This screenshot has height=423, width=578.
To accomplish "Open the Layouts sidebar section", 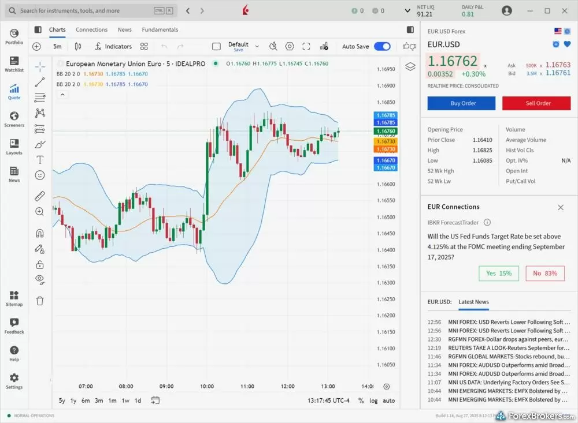I will coord(14,147).
